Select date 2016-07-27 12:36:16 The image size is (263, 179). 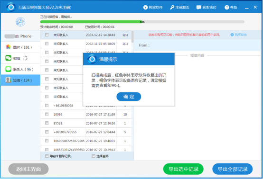101,123
